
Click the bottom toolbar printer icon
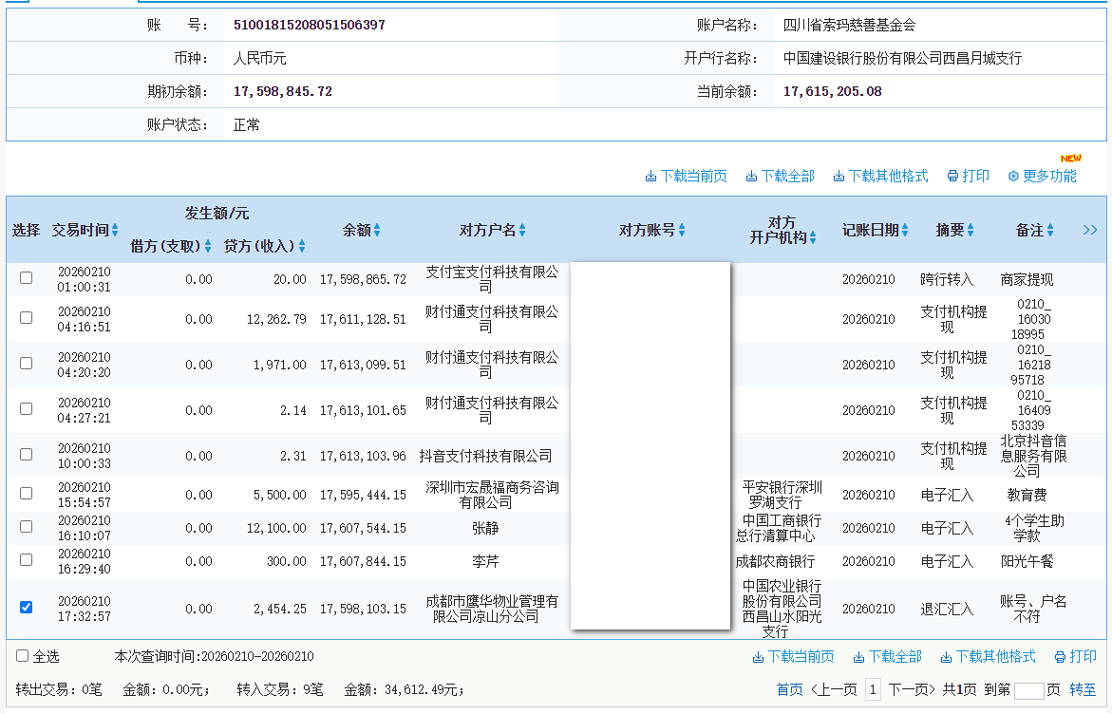(1060, 658)
